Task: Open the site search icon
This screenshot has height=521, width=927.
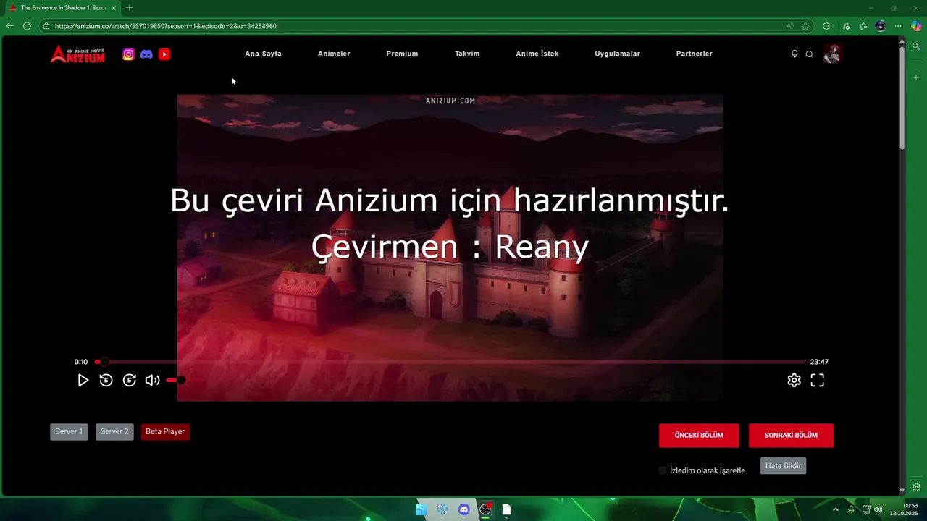Action: pyautogui.click(x=810, y=54)
